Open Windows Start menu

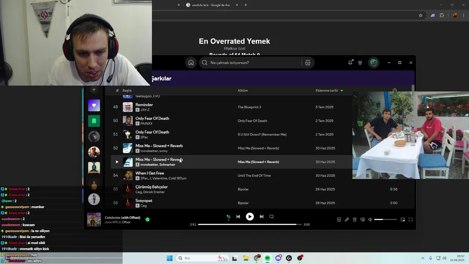click(x=170, y=258)
